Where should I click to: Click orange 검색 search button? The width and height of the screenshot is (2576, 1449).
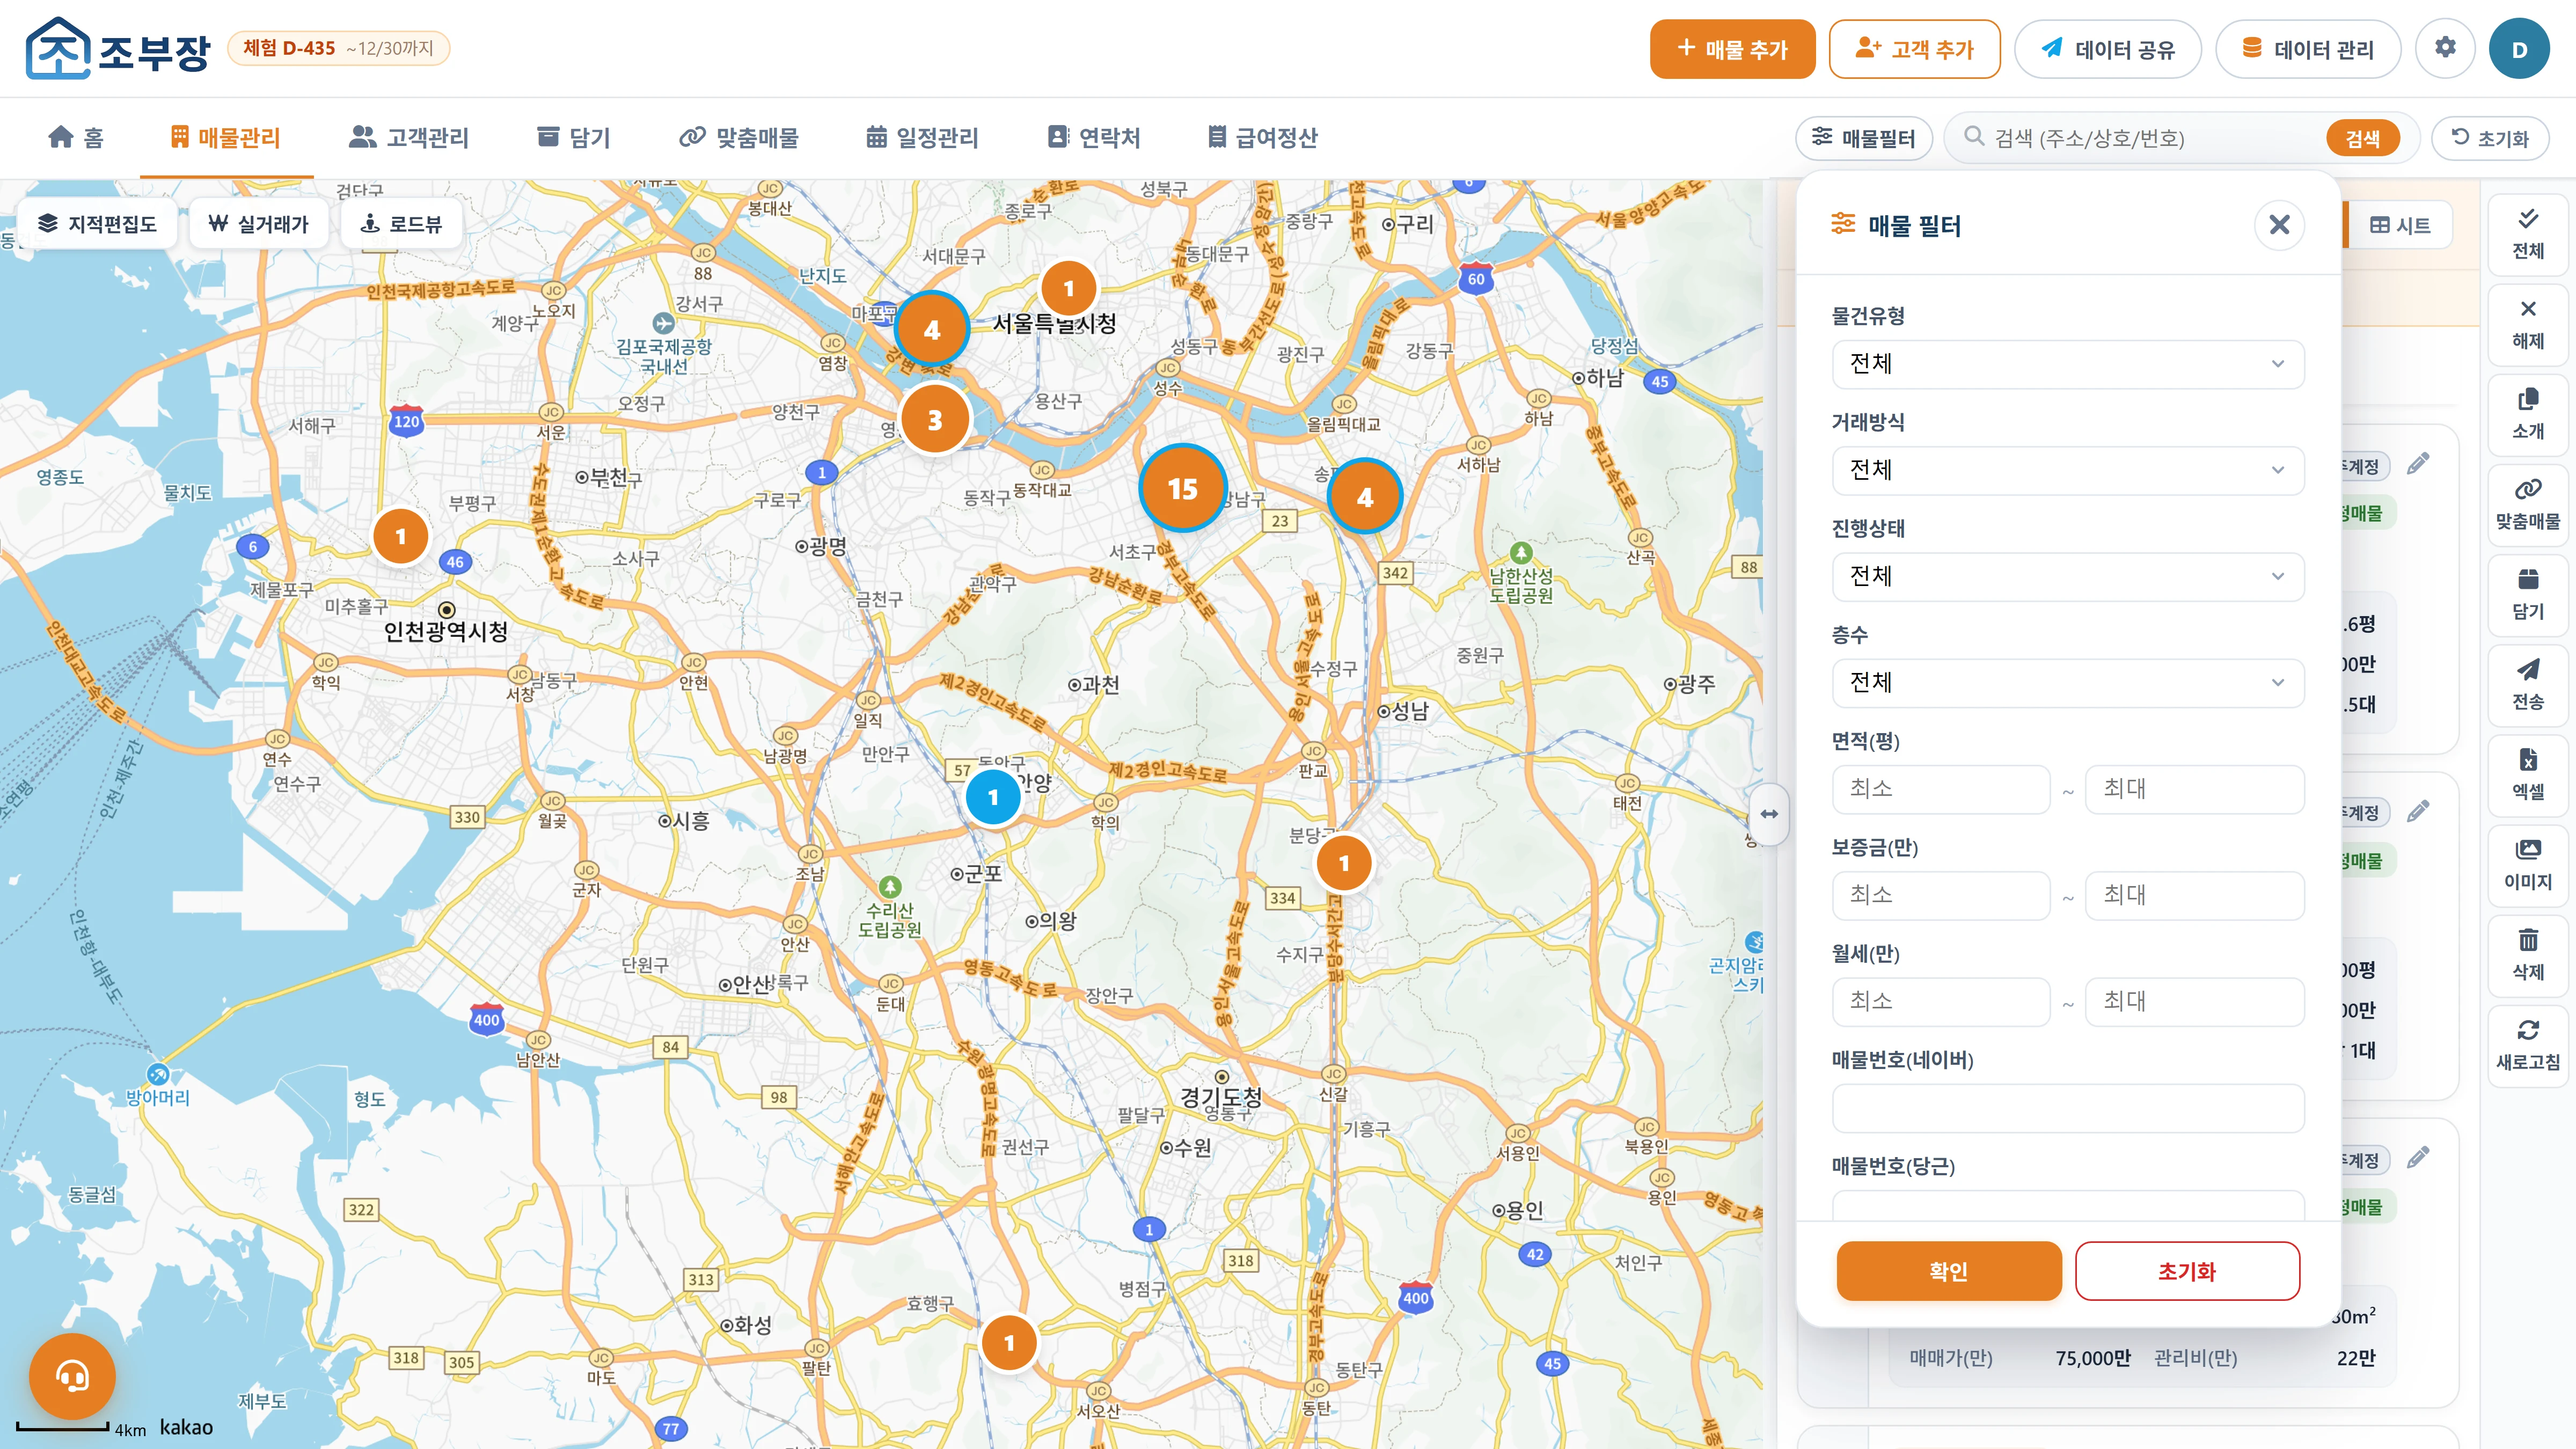(2362, 138)
